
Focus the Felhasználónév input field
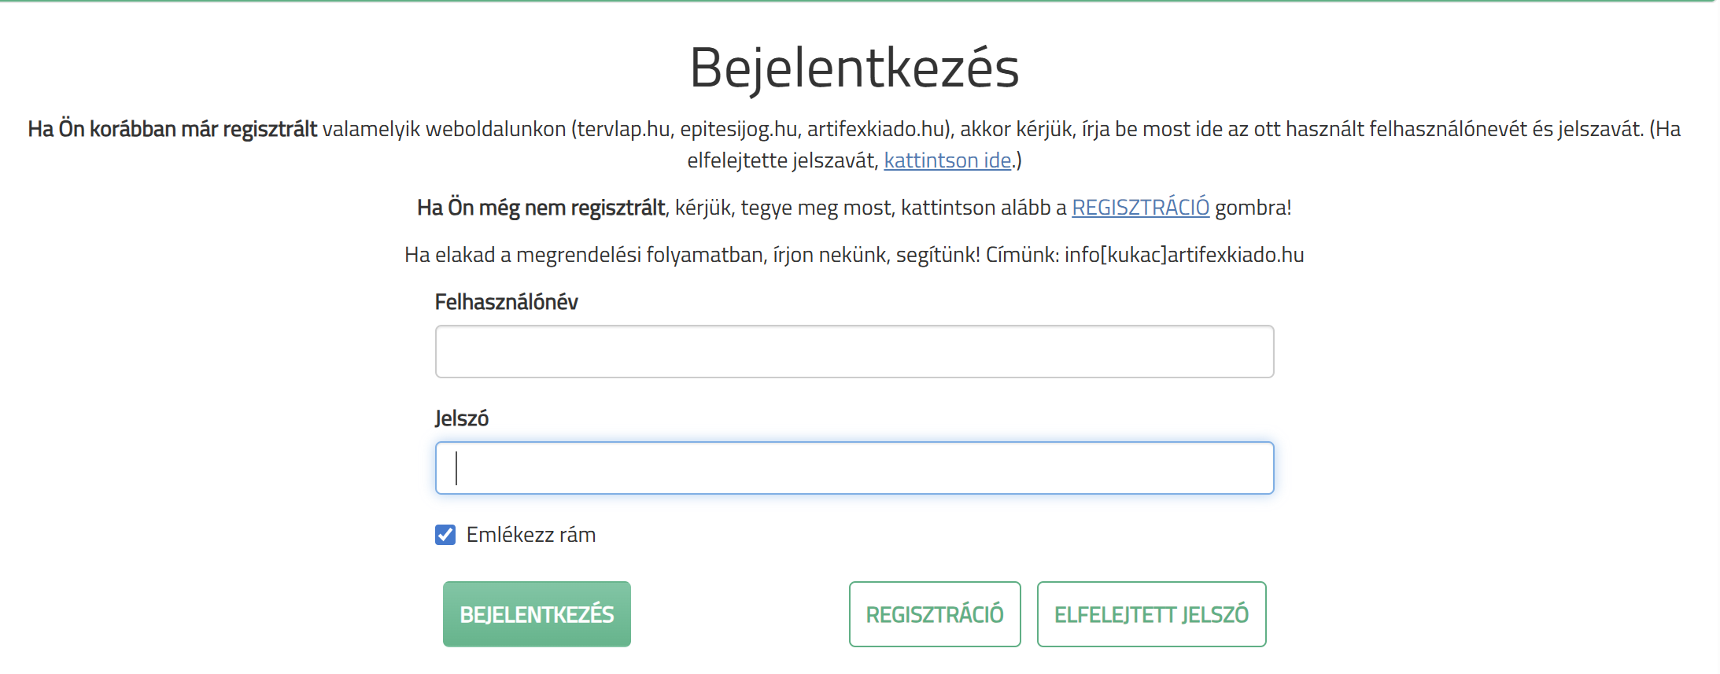(854, 352)
